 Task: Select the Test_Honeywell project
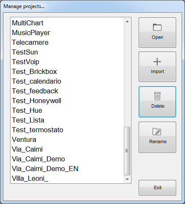67,101
